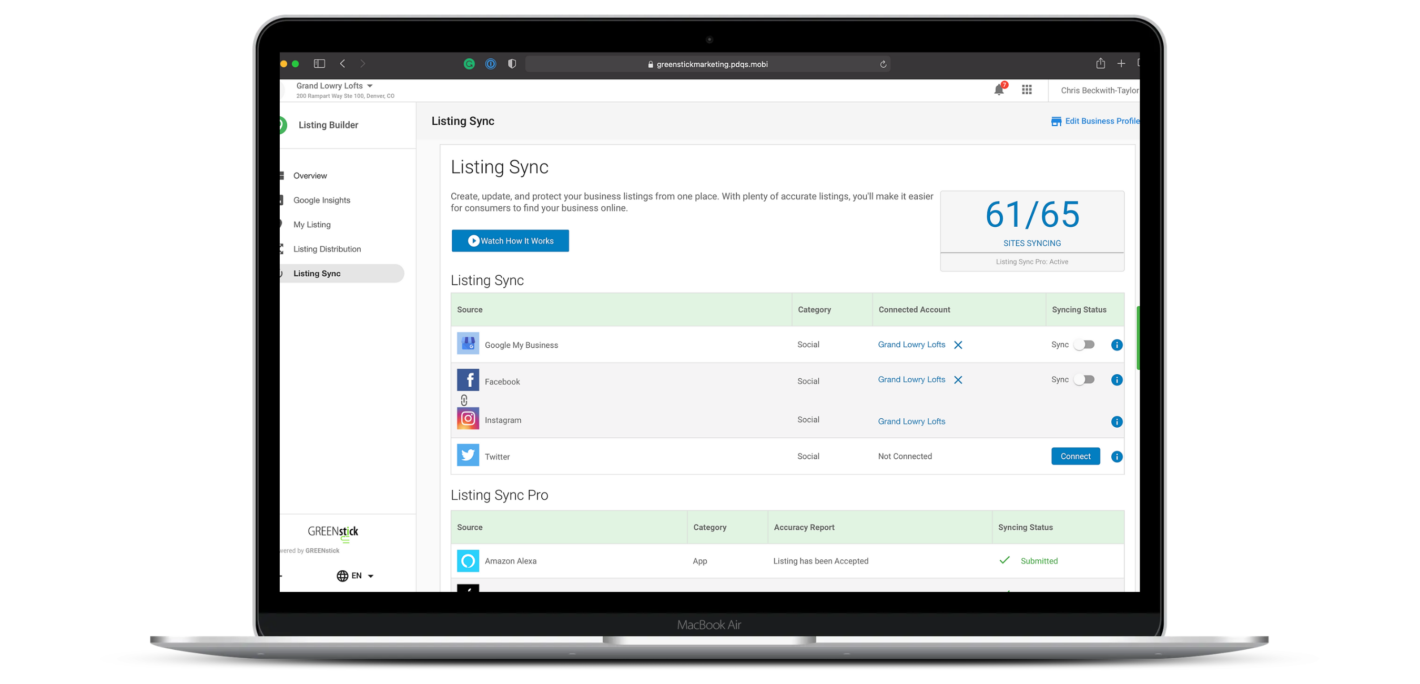Screen dimensions: 1420x684
Task: Remove Facebook connected account with X
Action: click(x=958, y=380)
